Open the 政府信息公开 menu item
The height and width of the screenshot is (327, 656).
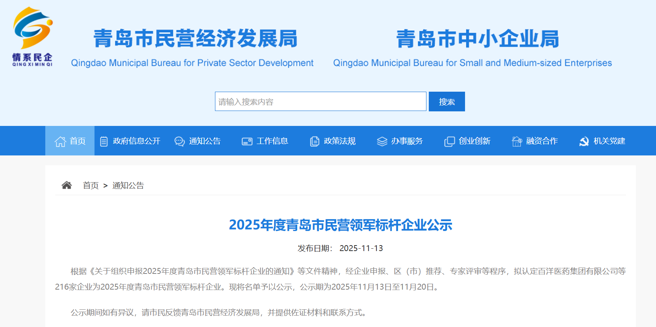click(x=136, y=141)
